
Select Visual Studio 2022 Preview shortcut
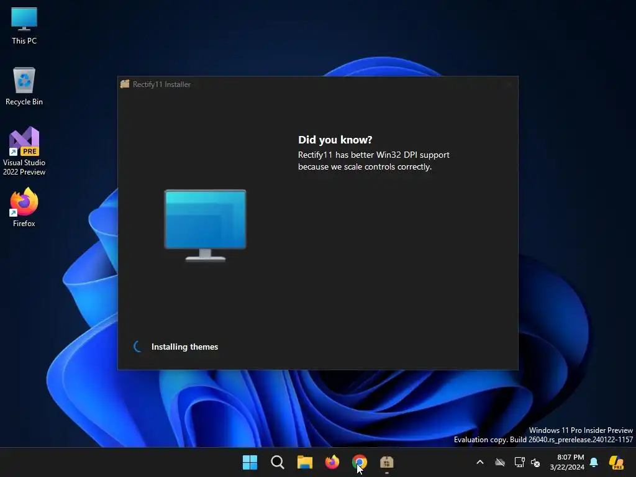click(x=24, y=151)
